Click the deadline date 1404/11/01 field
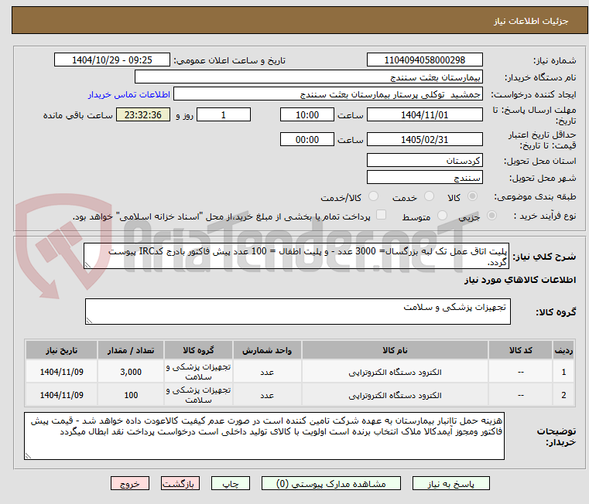589x504 pixels. click(424, 114)
